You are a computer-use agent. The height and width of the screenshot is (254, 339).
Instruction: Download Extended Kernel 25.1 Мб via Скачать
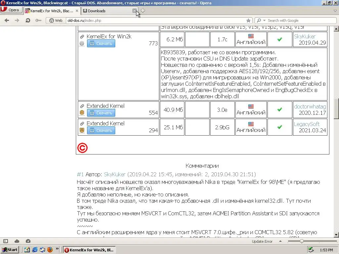click(101, 130)
